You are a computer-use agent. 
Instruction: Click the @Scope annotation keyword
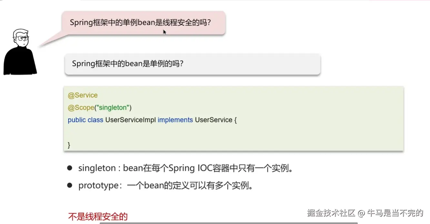81,107
